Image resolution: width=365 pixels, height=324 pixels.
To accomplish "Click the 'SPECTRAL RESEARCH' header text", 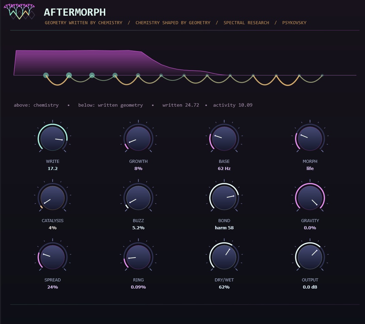I will click(x=246, y=22).
